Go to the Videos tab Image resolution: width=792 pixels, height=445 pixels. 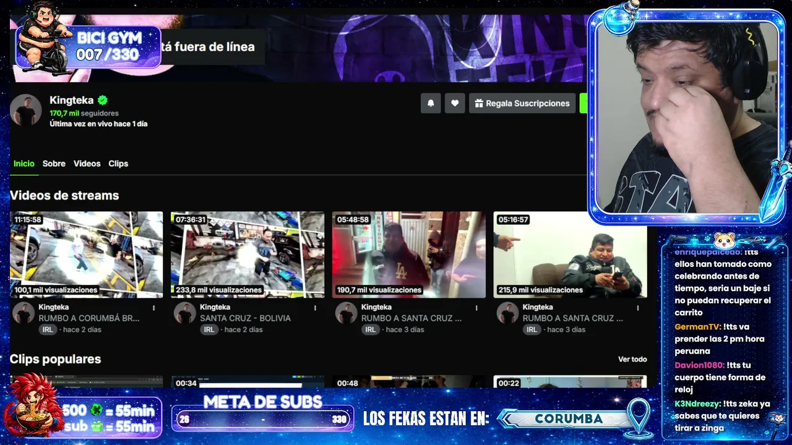(87, 164)
